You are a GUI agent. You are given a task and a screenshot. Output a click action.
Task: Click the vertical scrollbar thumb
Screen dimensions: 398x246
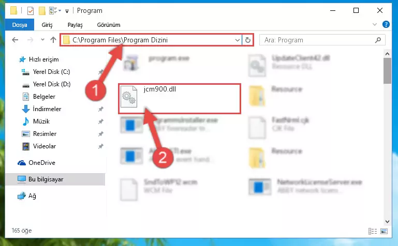387,71
